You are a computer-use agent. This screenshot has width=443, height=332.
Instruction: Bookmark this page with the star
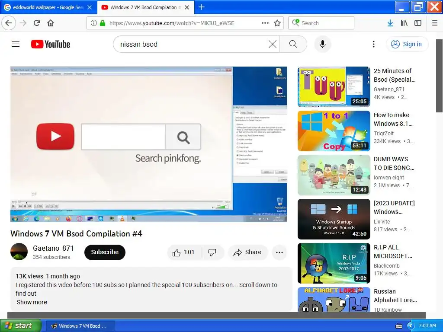click(x=277, y=23)
